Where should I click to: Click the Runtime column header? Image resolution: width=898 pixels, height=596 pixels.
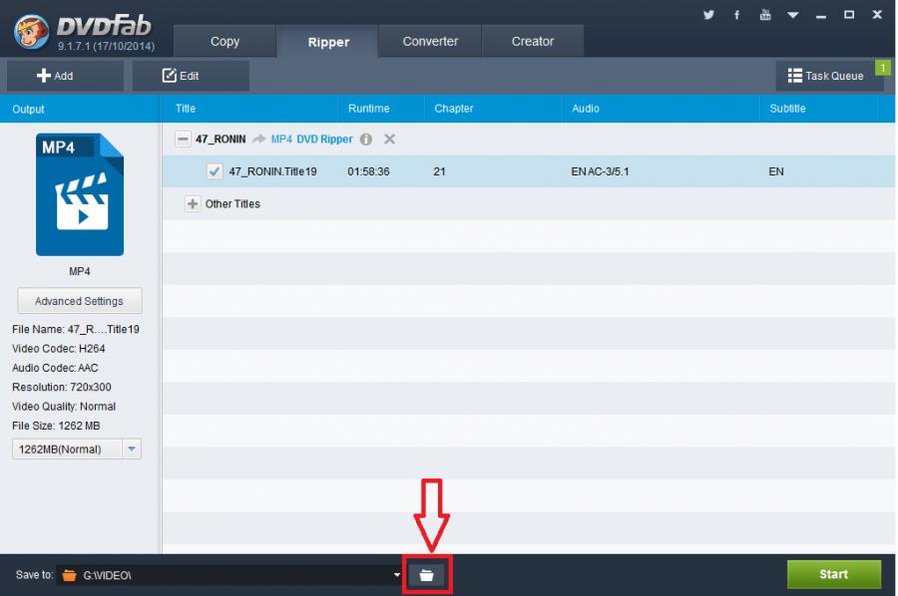[369, 108]
